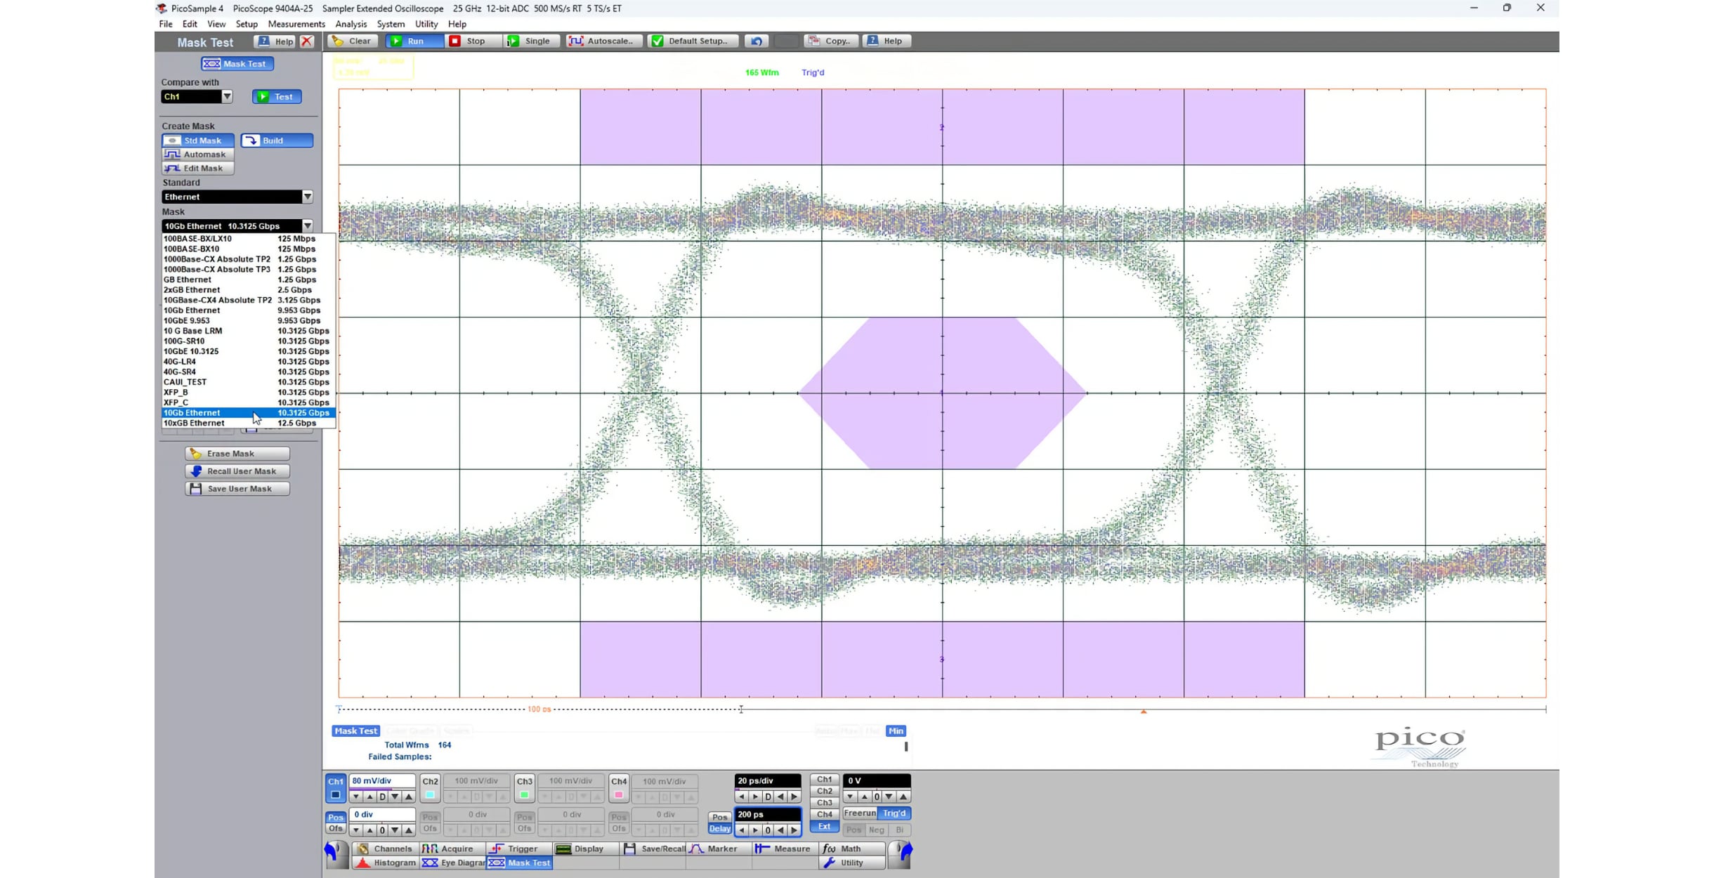Image resolution: width=1714 pixels, height=878 pixels.
Task: Click the Erase Mask button
Action: (237, 454)
